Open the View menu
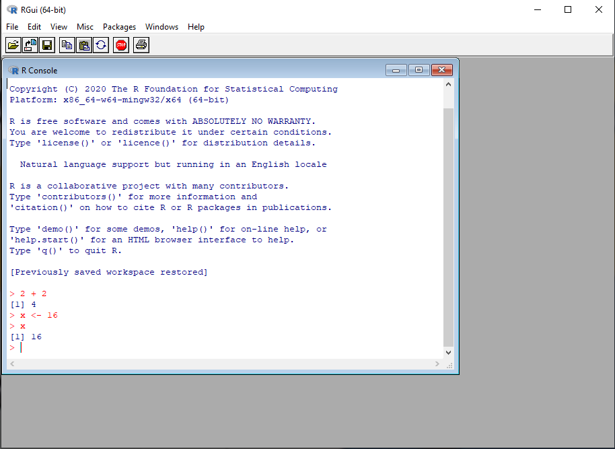 pyautogui.click(x=59, y=27)
